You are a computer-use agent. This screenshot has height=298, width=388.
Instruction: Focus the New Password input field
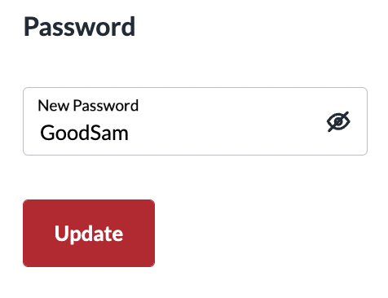click(x=195, y=121)
